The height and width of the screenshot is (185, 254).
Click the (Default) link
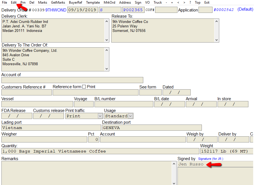pyautogui.click(x=245, y=10)
